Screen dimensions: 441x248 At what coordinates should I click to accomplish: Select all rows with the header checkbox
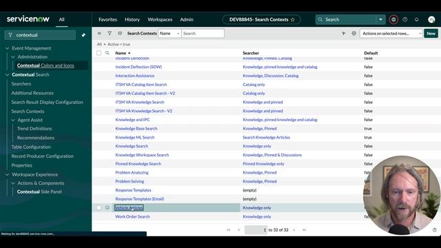pos(99,53)
